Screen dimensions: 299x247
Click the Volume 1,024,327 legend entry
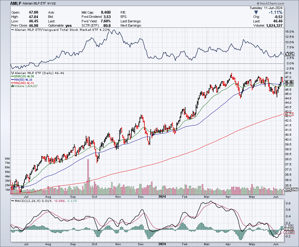point(24,86)
